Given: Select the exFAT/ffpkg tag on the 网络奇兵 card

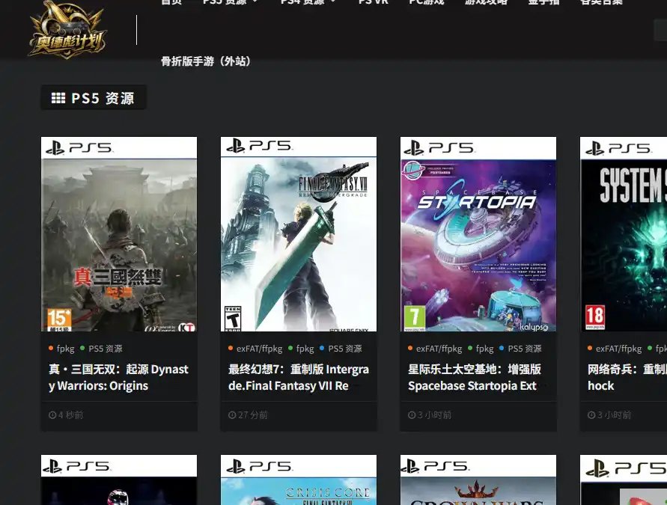Looking at the screenshot, I should tap(618, 349).
